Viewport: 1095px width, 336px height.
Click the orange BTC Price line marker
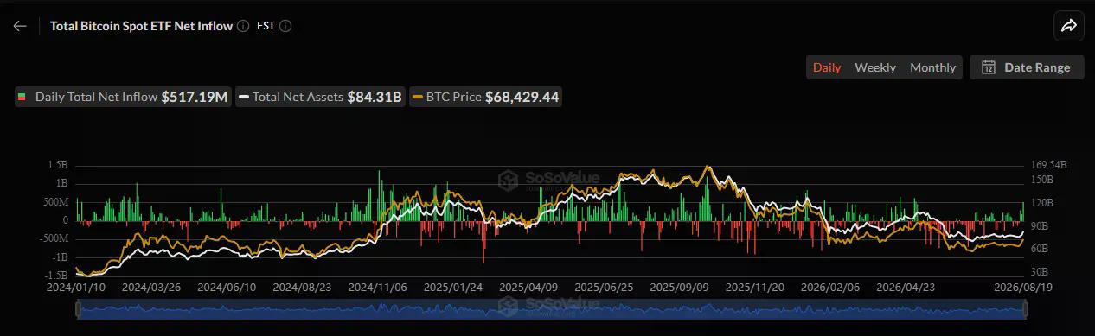419,97
